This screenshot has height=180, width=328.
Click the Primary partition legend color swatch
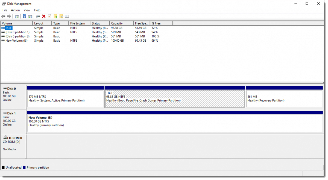click(24, 167)
